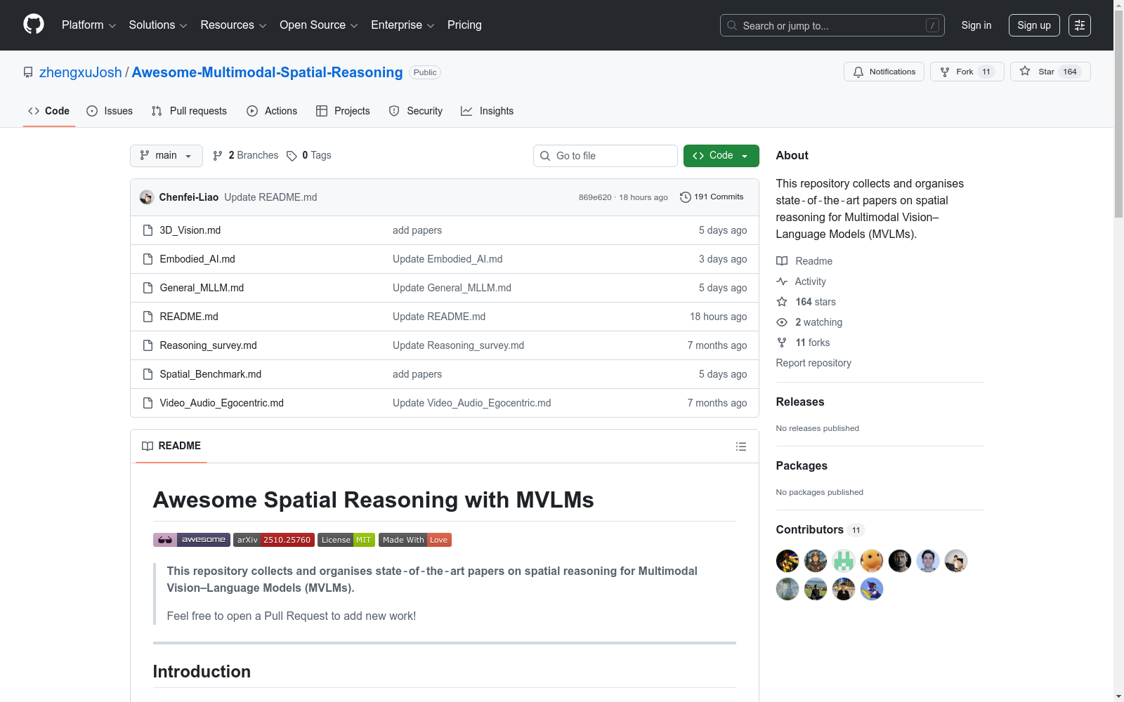The width and height of the screenshot is (1124, 702).
Task: View the 2 Branches link
Action: [x=246, y=155]
